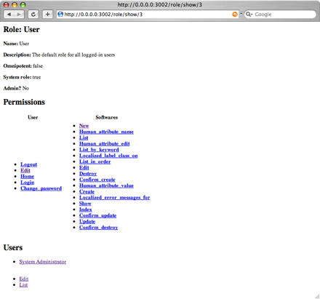Open the Logout permission link

(x=28, y=164)
